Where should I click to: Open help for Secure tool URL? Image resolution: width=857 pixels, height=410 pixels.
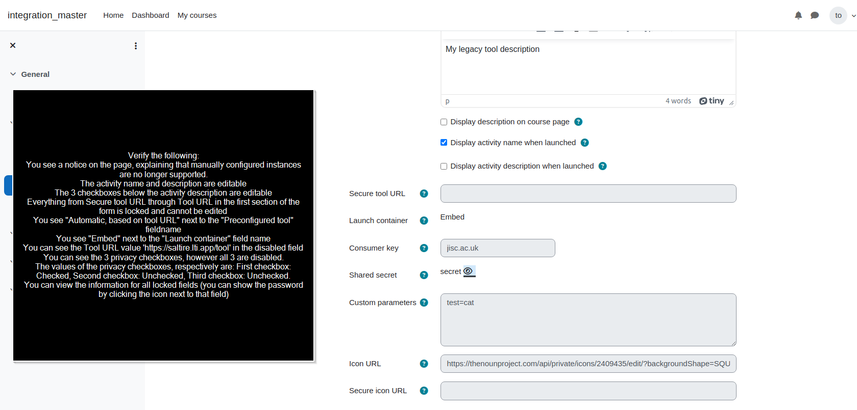click(x=424, y=194)
